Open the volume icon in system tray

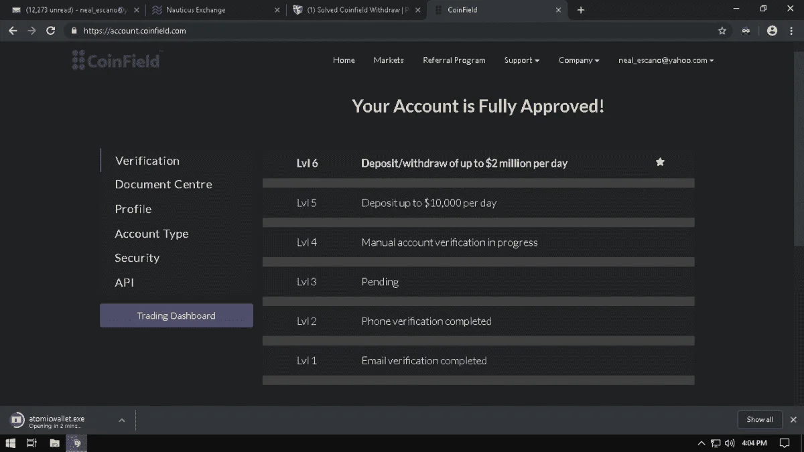pos(730,443)
